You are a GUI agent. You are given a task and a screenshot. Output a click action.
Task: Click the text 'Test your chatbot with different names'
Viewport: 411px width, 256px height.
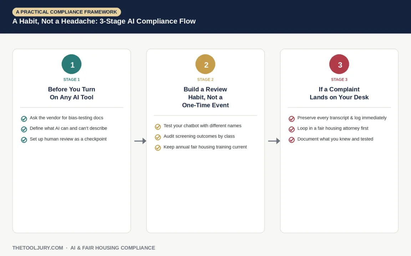pyautogui.click(x=202, y=126)
